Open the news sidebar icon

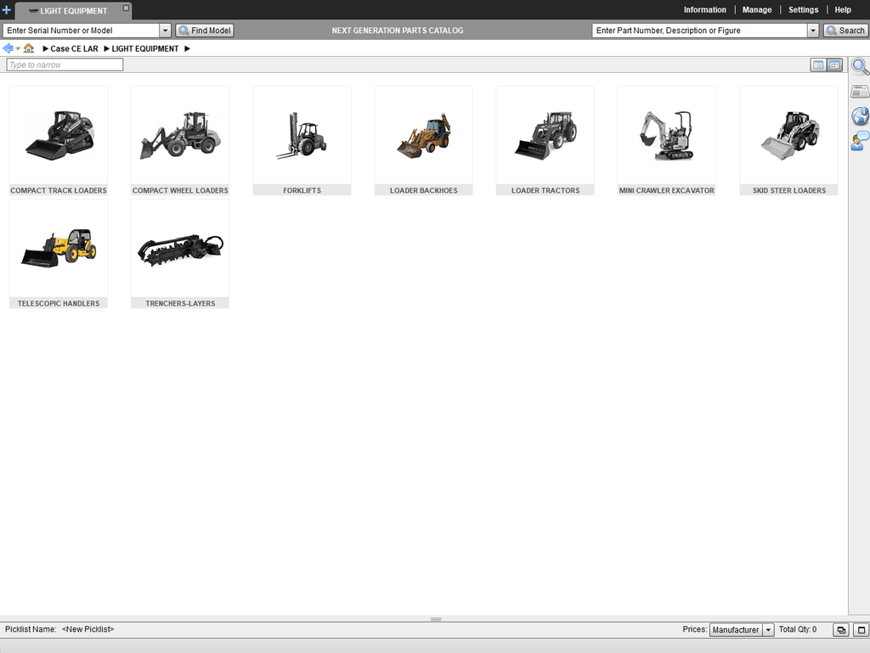(x=860, y=92)
